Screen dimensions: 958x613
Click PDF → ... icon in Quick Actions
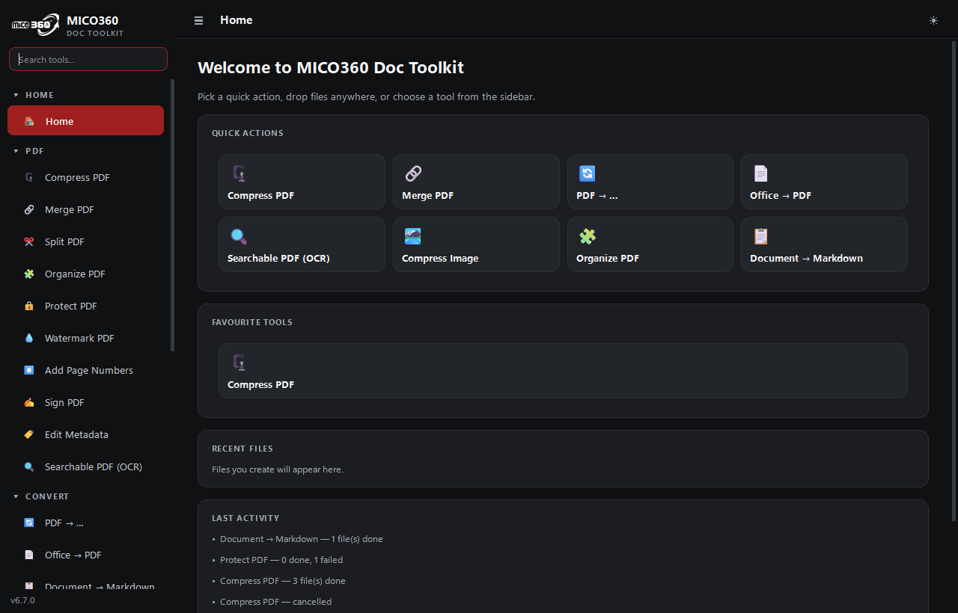[x=588, y=173]
